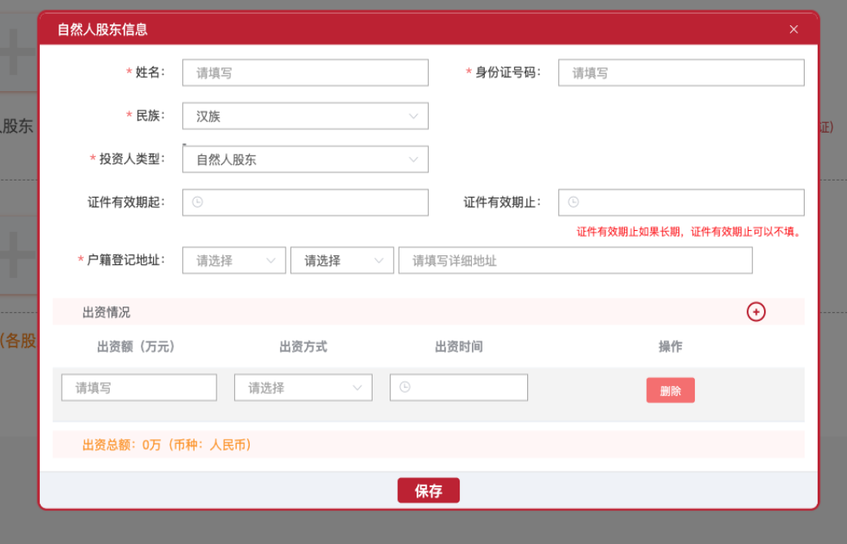Expand the 出资方式 请选择 dropdown
The image size is (847, 544).
click(x=303, y=388)
